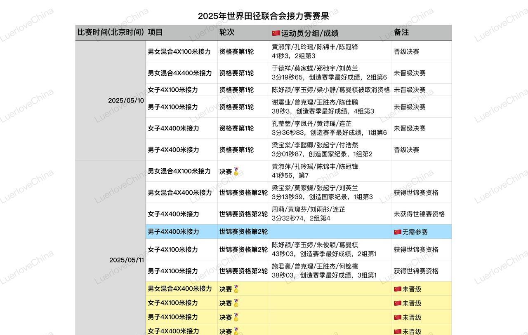Image resolution: width=528 pixels, height=335 pixels.
Task: Click the roster 梁宝棠/莫家蝶/张起宁/刘英兰
Action: click(x=315, y=188)
